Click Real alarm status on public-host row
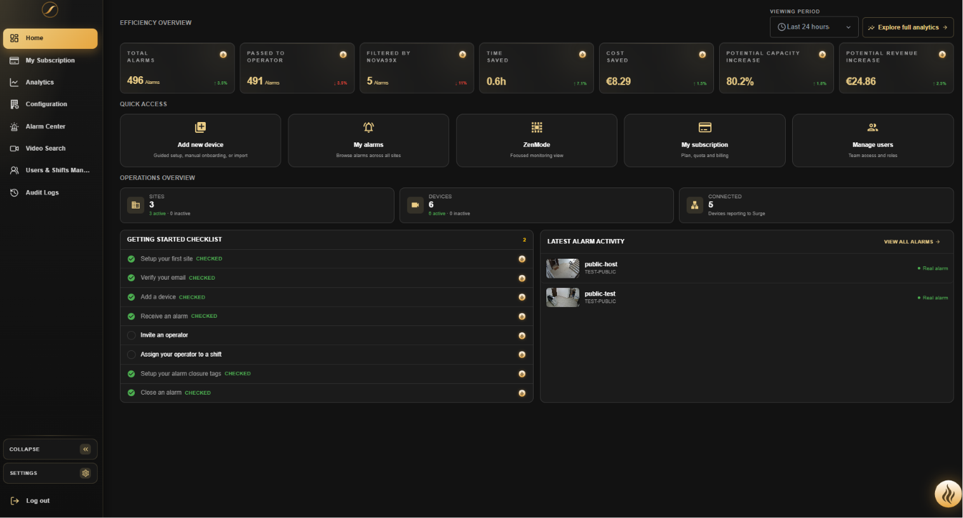The width and height of the screenshot is (963, 518). pos(933,268)
